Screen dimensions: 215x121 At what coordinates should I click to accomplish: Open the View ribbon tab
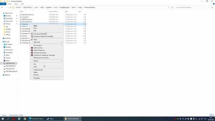coord(23,4)
